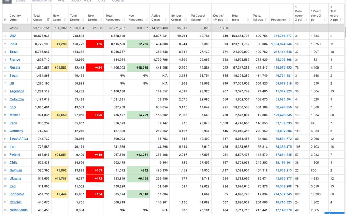Click Total Deaths column sort arrows
This screenshot has width=346, height=214.
tap(83, 20)
